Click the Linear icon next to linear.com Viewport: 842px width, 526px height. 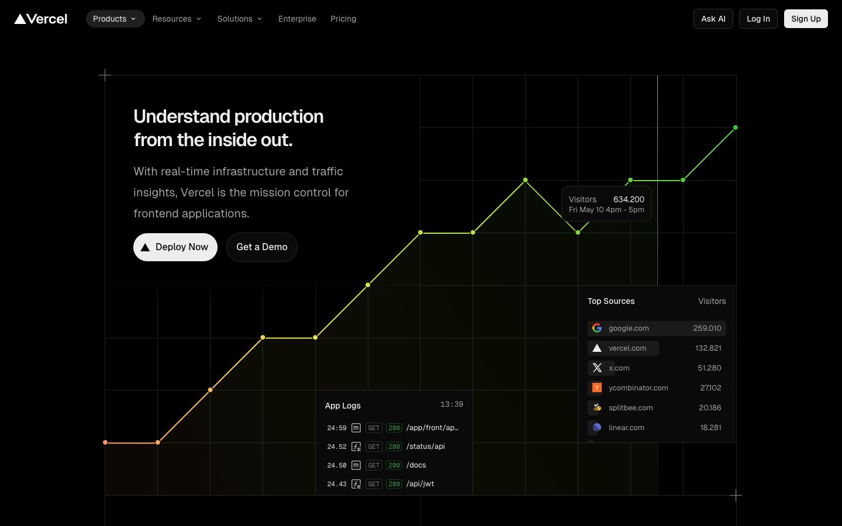click(x=596, y=427)
